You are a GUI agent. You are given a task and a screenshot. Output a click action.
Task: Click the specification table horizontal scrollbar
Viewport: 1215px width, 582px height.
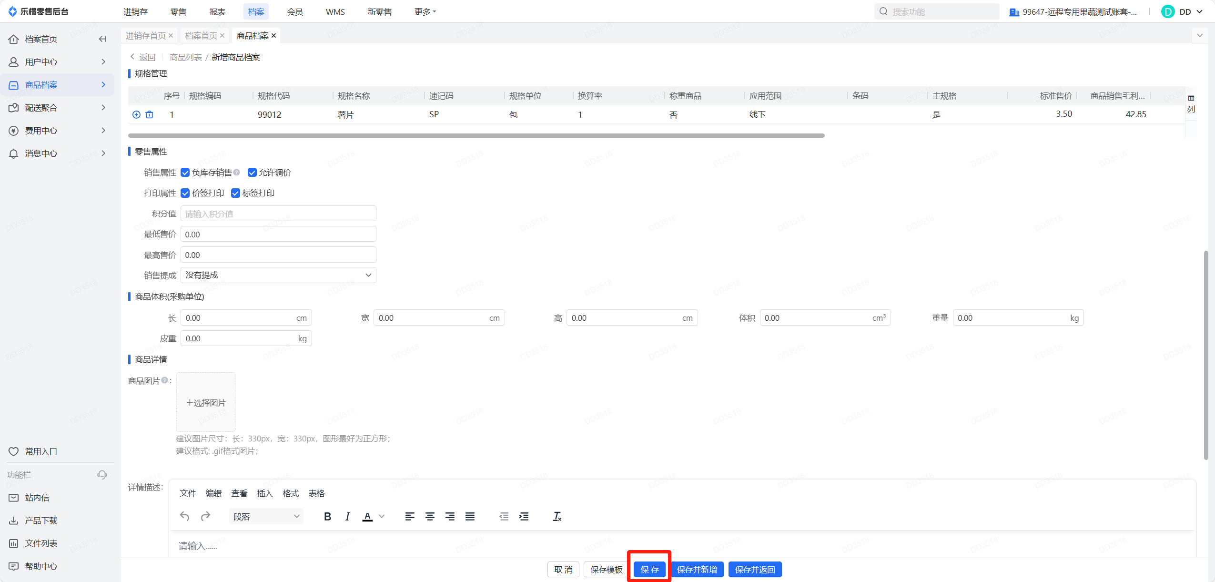pos(476,135)
